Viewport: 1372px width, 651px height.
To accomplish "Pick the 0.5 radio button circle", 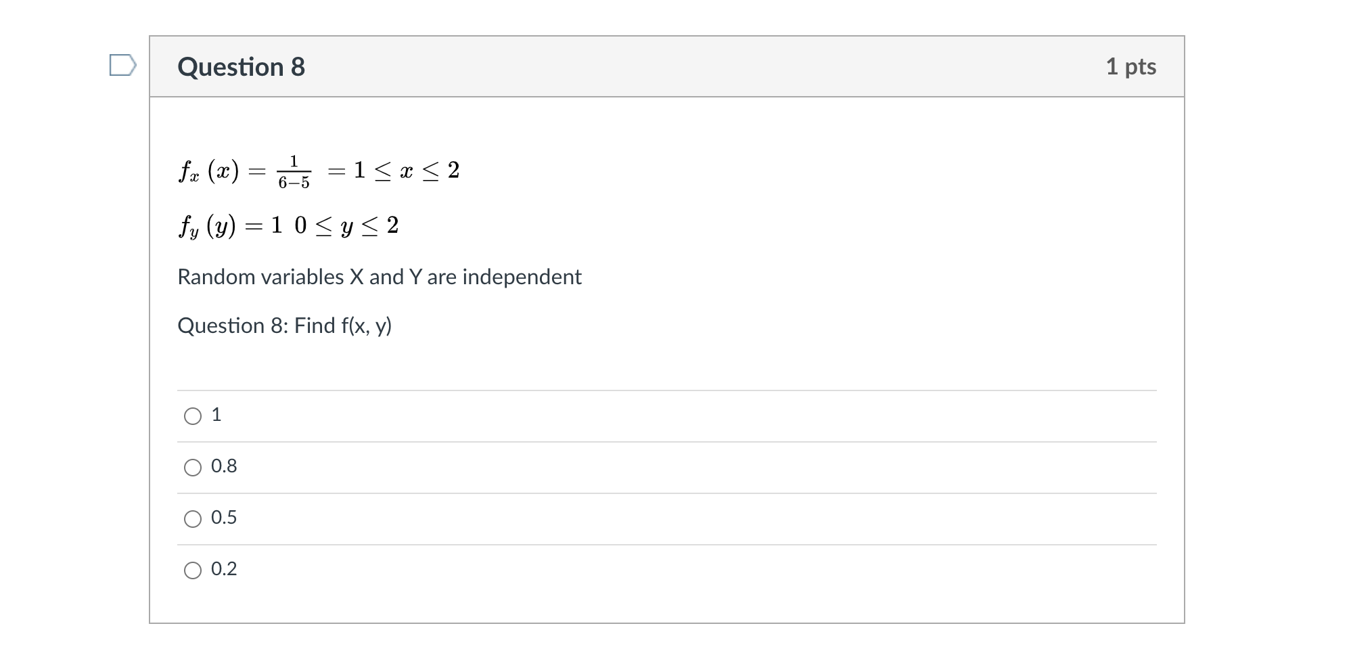I will (193, 519).
